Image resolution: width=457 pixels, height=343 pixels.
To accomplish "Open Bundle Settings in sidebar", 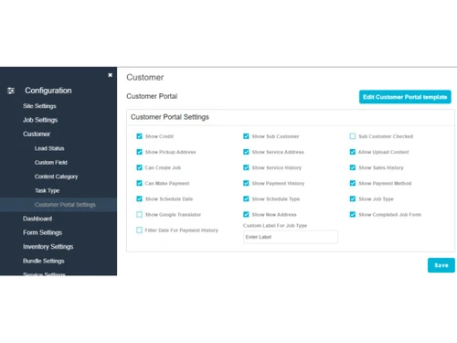I will click(44, 261).
